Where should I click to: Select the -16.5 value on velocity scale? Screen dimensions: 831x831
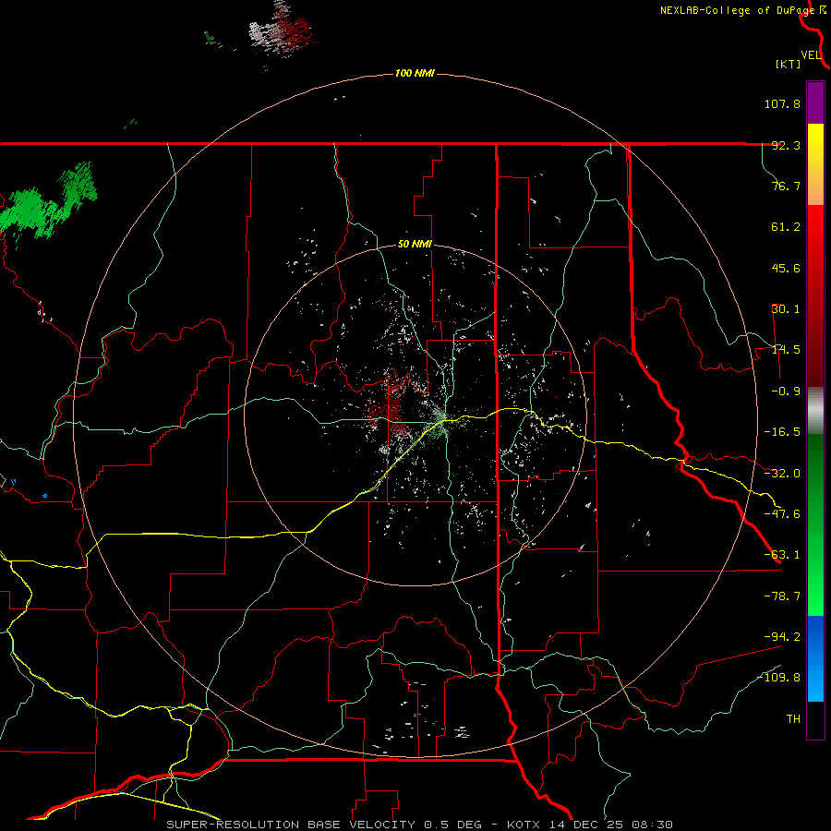pos(782,432)
